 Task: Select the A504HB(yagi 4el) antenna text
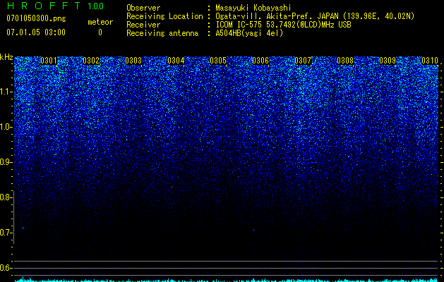click(x=249, y=33)
